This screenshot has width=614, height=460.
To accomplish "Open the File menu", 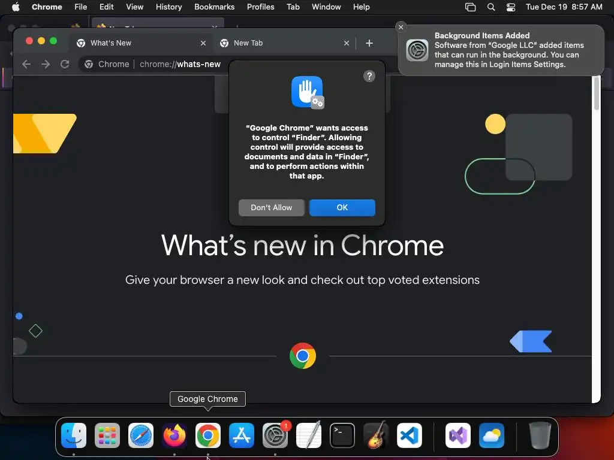I will click(81, 7).
